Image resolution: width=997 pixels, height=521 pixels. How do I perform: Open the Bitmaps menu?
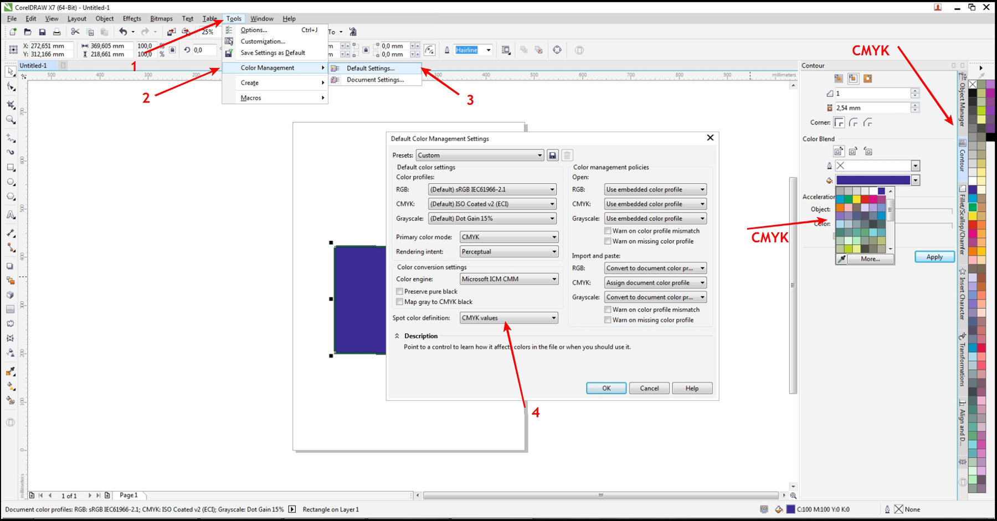tap(161, 18)
